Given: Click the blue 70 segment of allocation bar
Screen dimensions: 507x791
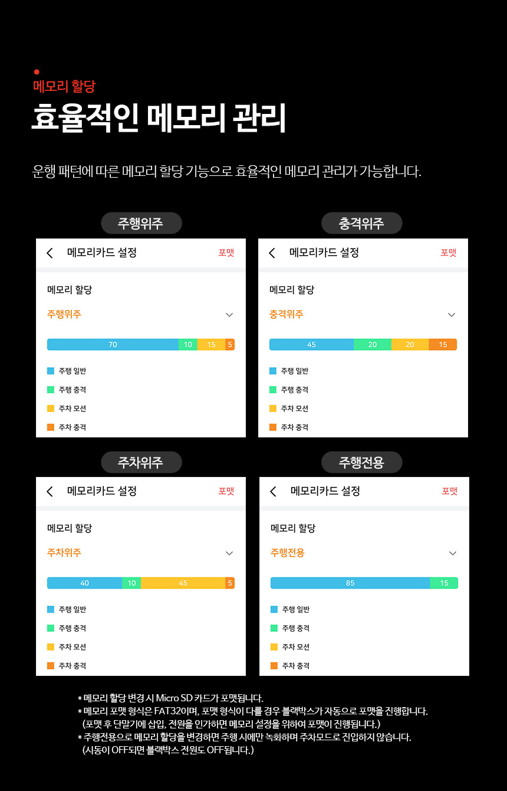Looking at the screenshot, I should 113,345.
